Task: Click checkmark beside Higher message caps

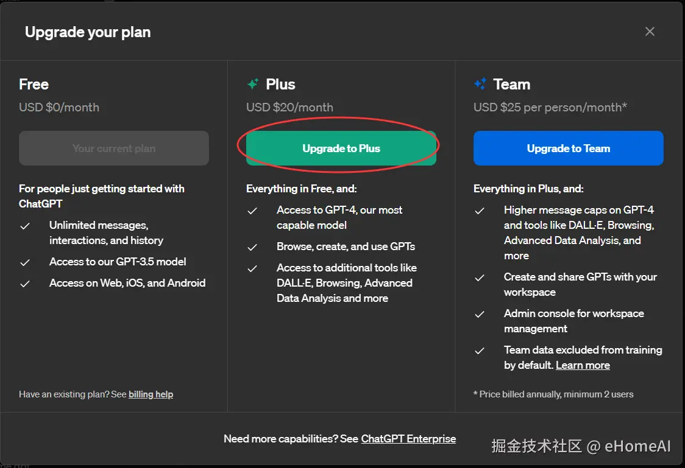Action: click(480, 211)
